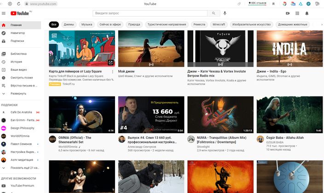Show 21 more subscription channels

(x=20, y=168)
